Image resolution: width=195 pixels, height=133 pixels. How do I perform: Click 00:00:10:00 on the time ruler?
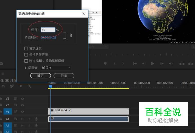tap(95, 83)
